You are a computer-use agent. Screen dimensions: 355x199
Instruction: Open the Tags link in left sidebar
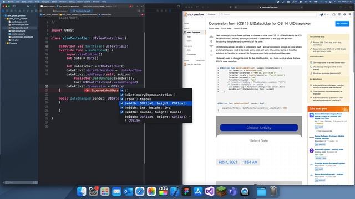pyautogui.click(x=189, y=37)
